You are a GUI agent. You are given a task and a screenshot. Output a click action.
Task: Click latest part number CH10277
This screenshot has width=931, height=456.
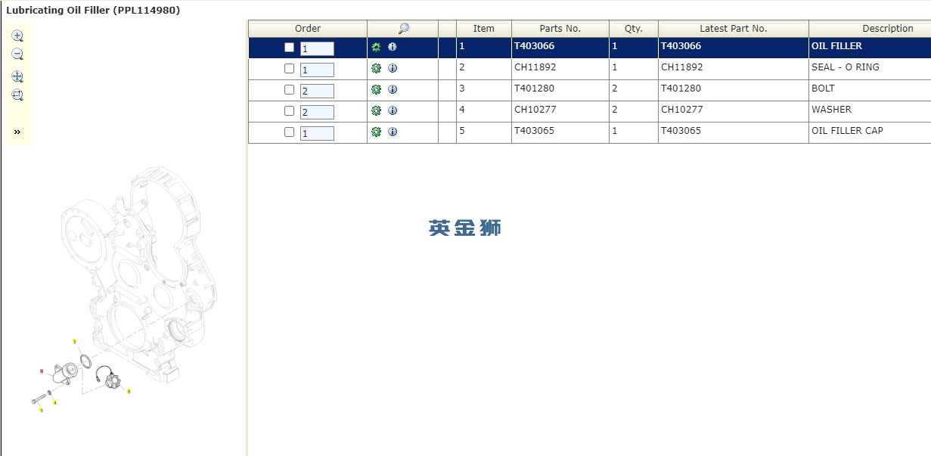pyautogui.click(x=682, y=110)
